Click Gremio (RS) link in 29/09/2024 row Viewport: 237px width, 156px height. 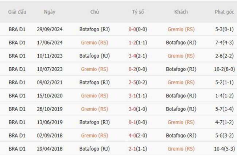coord(181,29)
